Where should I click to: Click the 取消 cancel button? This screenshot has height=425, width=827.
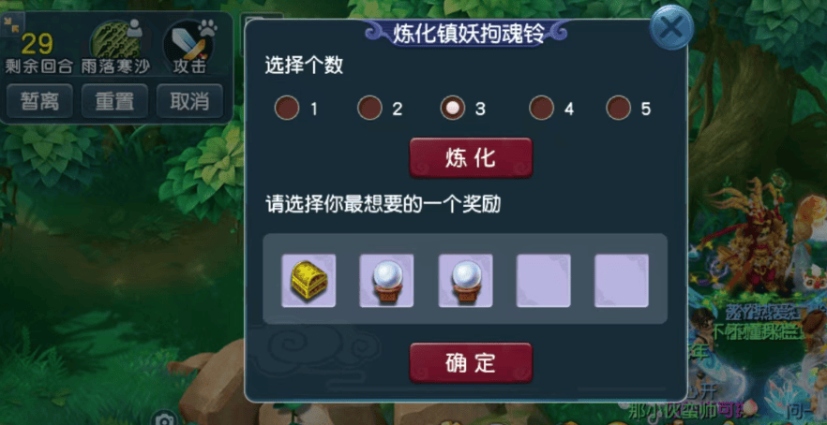pyautogui.click(x=189, y=100)
